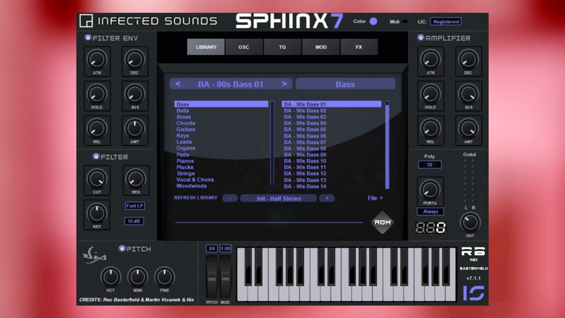This screenshot has height=318, width=565.
Task: Click the Bass category header button
Action: pos(345,84)
